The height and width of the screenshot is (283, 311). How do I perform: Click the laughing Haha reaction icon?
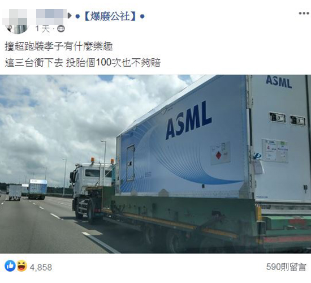22,265
